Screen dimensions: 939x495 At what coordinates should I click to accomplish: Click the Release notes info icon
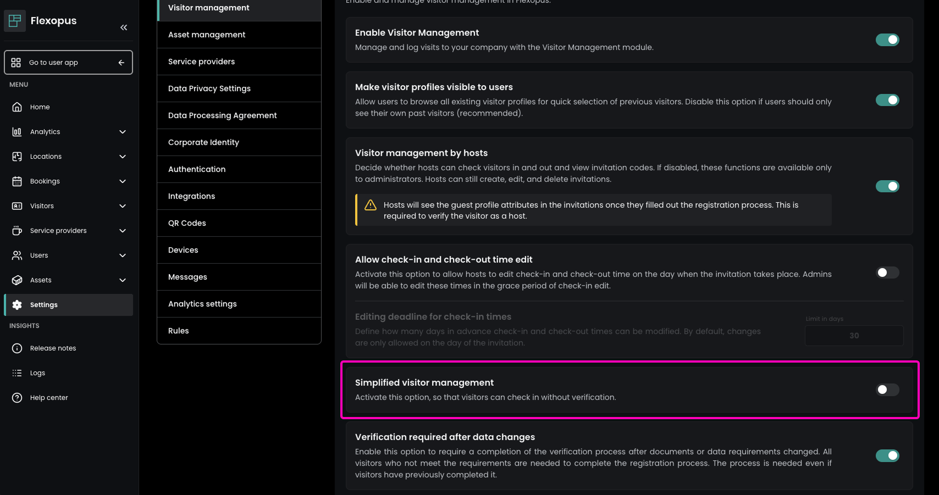point(17,348)
